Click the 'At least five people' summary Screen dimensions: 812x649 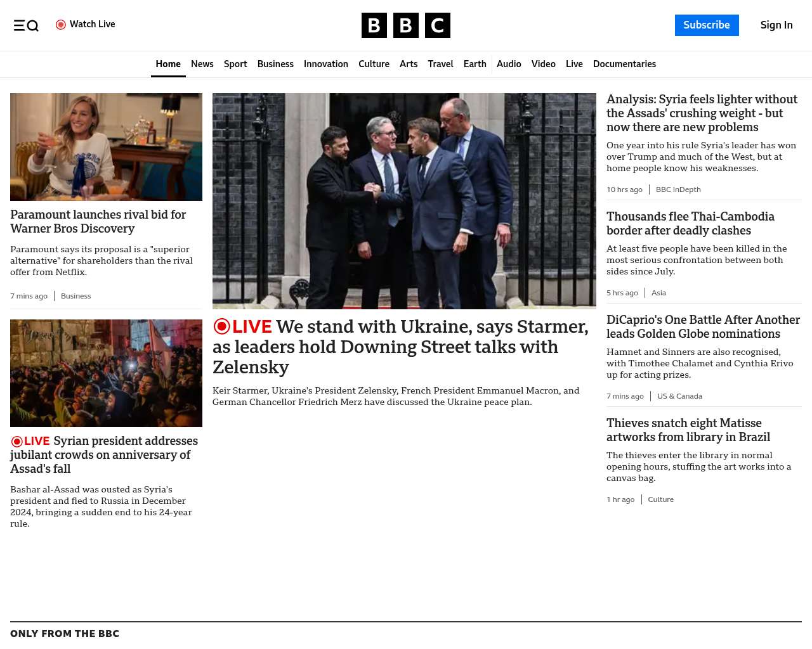pos(697,260)
